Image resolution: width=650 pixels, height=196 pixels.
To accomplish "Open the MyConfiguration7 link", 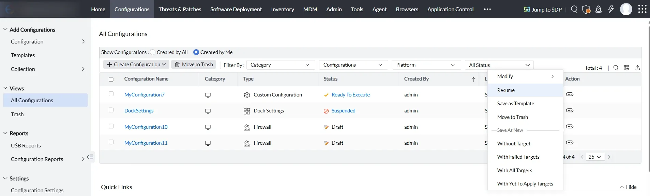I will [x=145, y=95].
